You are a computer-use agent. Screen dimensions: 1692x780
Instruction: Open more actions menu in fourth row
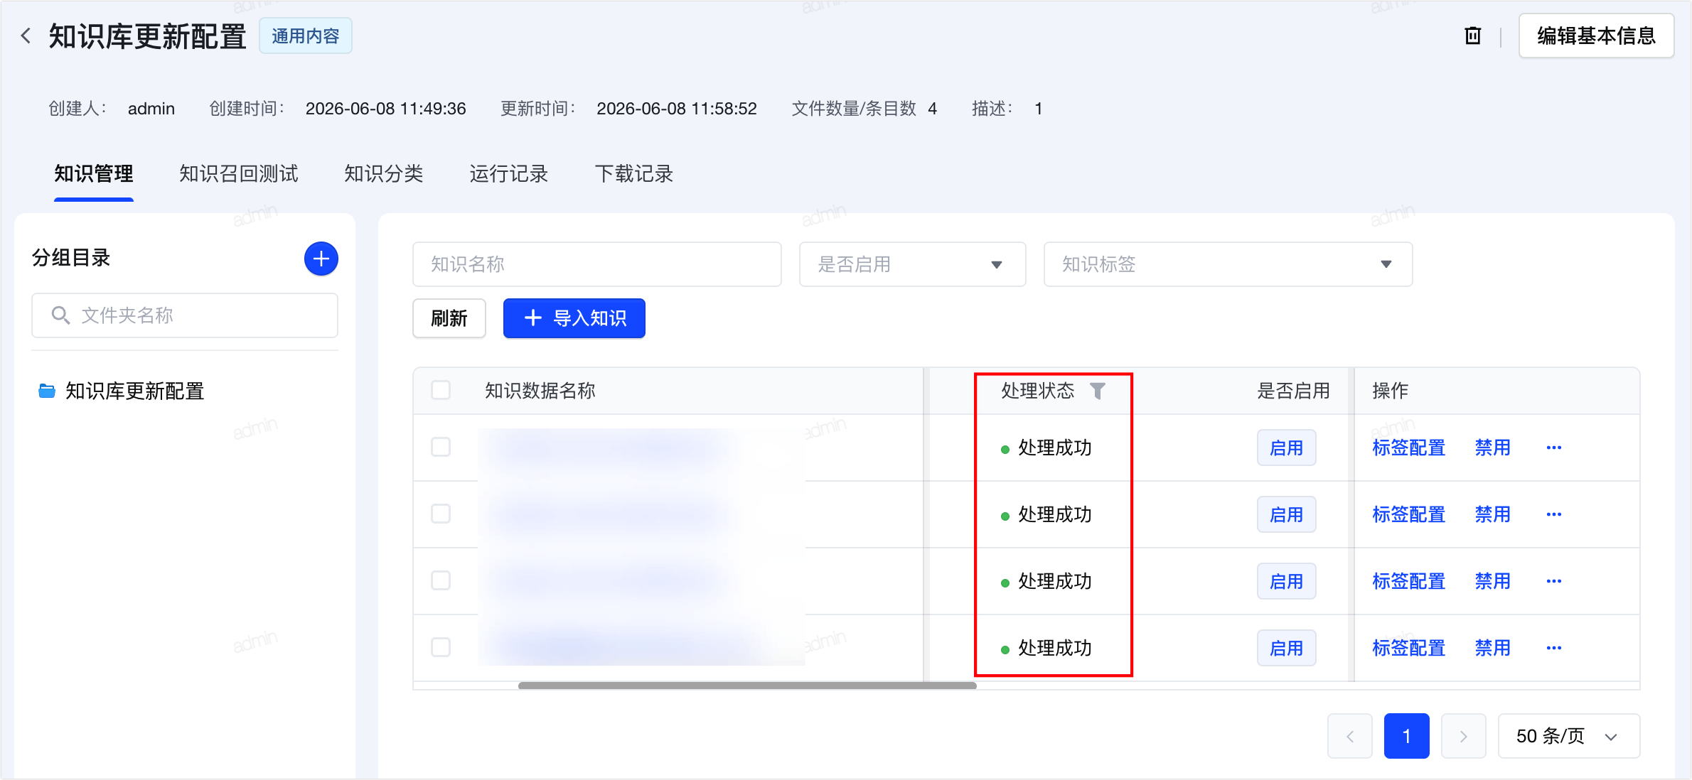click(1554, 648)
